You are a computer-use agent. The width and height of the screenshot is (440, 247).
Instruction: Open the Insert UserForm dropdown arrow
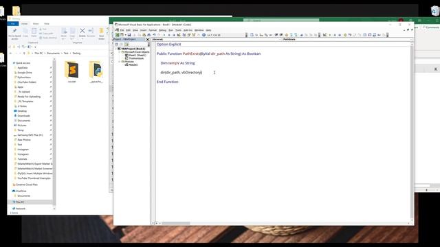coord(125,35)
